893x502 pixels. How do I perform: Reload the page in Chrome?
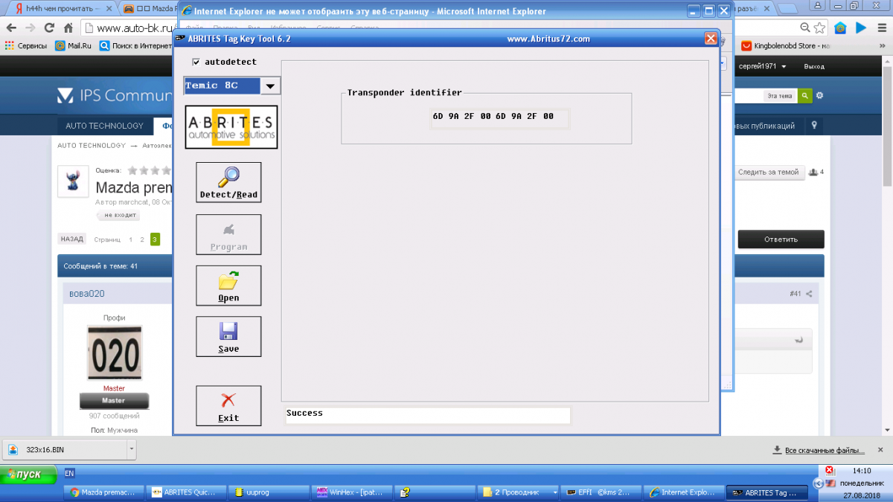pos(49,28)
